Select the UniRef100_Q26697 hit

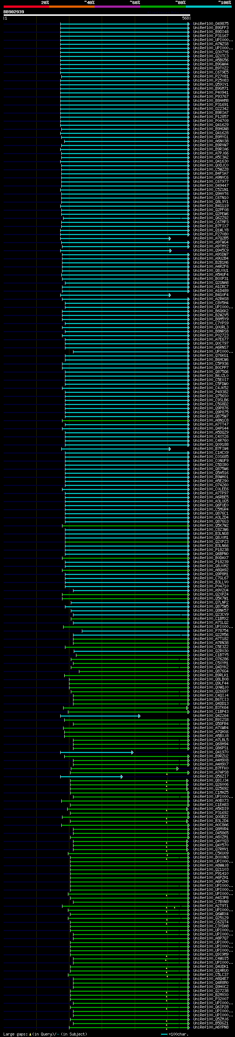pos(210,691)
